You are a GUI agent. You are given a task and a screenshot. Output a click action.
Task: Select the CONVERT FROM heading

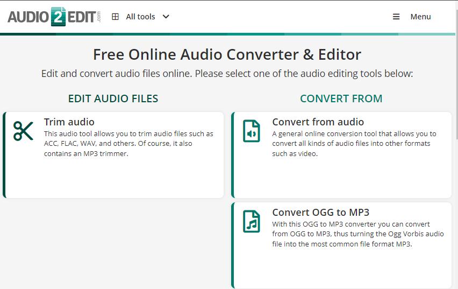pyautogui.click(x=341, y=98)
